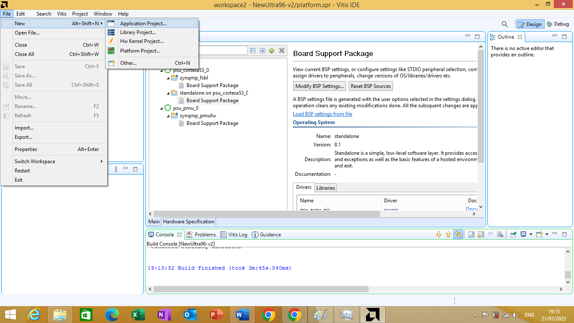Image resolution: width=574 pixels, height=323 pixels.
Task: Click the platform tree filter field
Action: pos(223,51)
